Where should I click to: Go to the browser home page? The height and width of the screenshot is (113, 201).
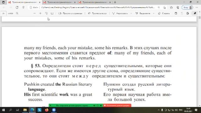pyautogui.click(x=23, y=8)
